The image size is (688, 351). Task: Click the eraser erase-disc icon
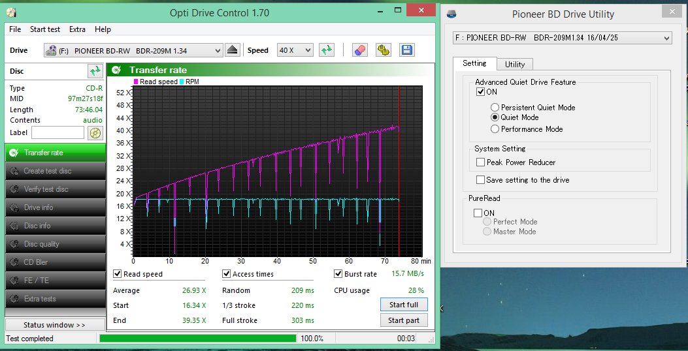360,50
